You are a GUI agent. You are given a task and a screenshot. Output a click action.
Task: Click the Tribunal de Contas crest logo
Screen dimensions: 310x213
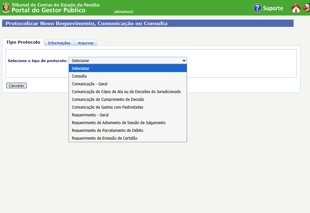(x=6, y=8)
